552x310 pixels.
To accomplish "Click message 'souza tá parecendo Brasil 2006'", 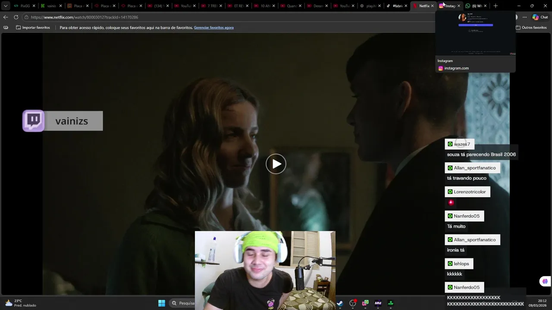I will tap(481, 155).
